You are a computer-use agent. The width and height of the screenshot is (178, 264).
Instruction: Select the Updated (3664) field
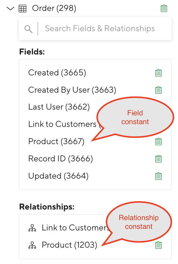coord(58,176)
